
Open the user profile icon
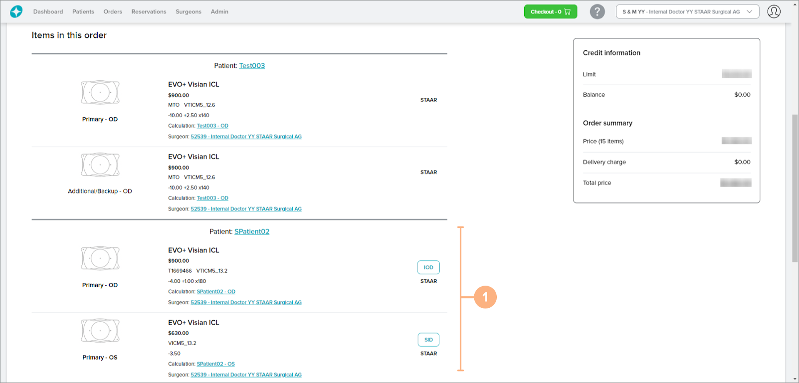coord(774,11)
